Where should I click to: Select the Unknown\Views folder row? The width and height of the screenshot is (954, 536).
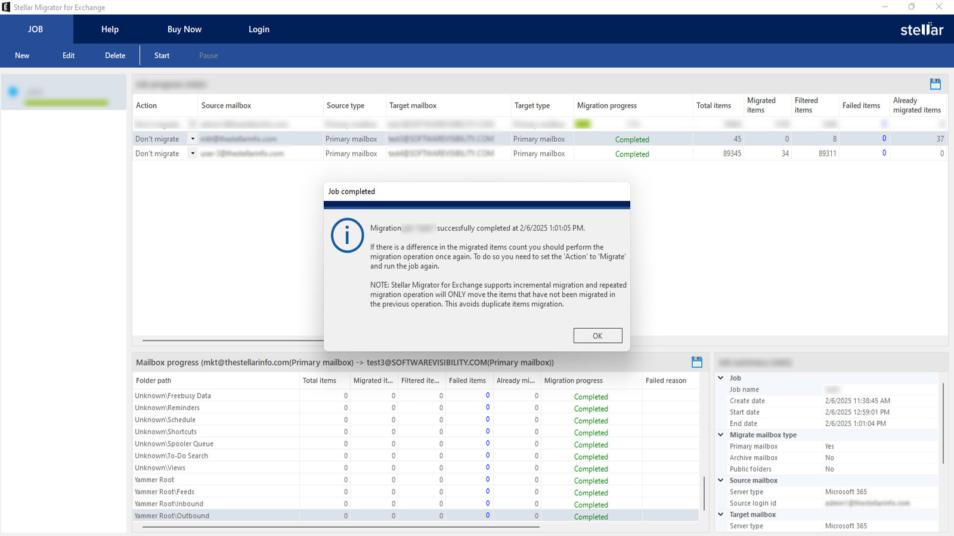point(416,468)
